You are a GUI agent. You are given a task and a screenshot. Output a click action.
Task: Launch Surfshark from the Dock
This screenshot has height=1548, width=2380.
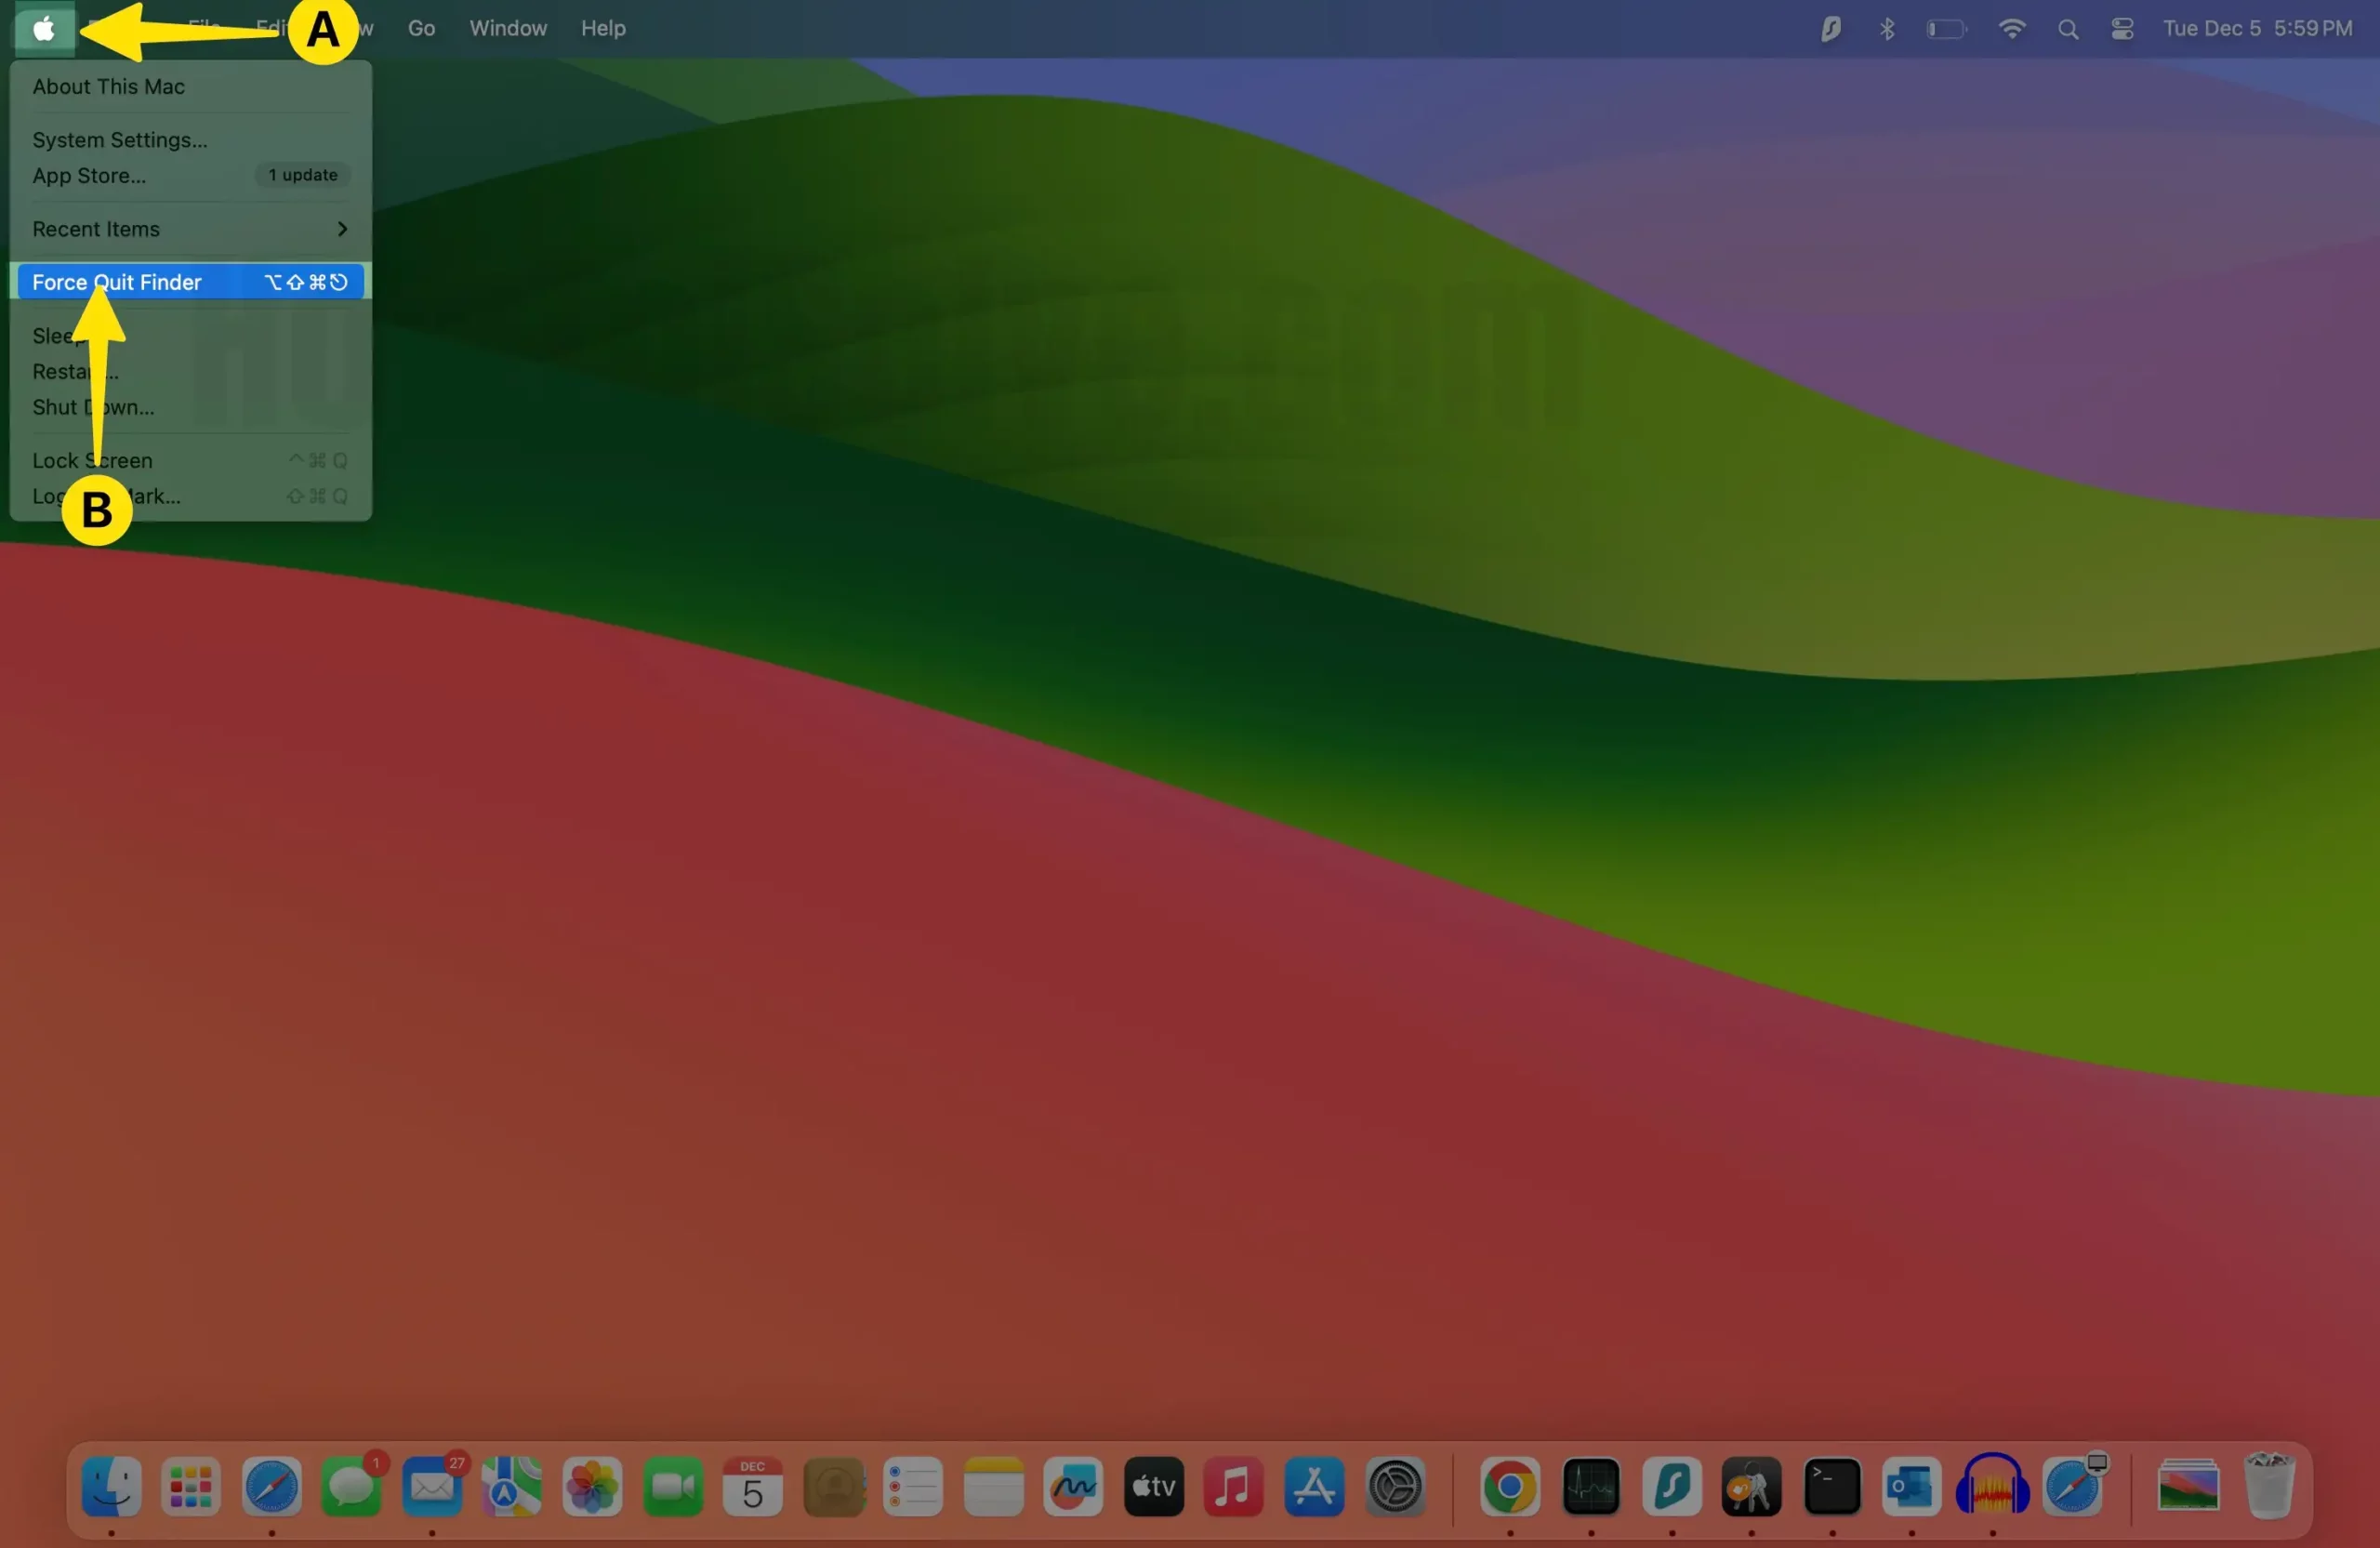coord(1672,1487)
